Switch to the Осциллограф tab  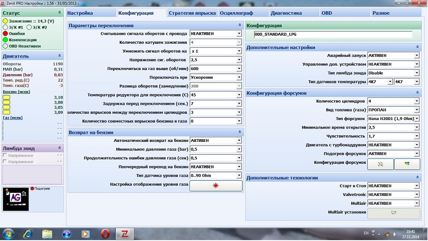point(243,13)
